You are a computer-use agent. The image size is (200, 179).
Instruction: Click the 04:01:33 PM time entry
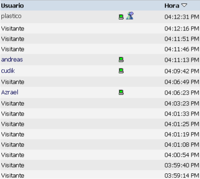tap(182, 114)
